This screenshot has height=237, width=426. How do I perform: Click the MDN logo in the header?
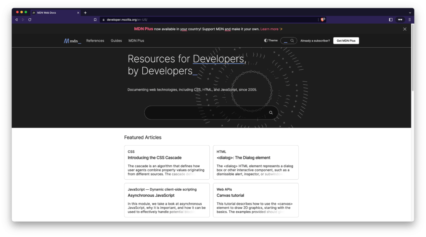(x=72, y=41)
